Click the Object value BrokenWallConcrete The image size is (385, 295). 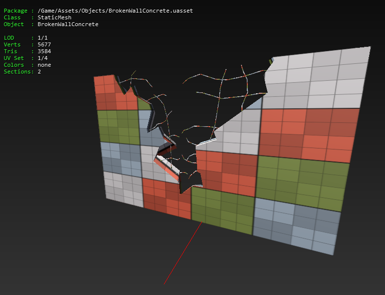coord(68,24)
